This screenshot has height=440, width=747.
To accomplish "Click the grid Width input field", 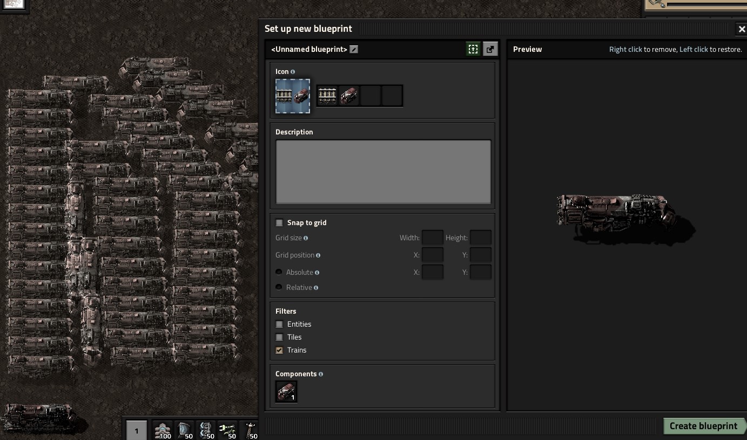I will point(433,238).
